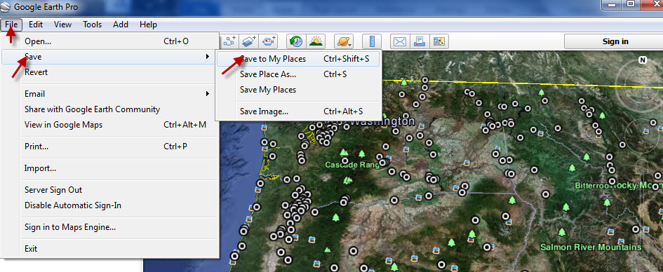Viewport: 663px width, 272px height.
Task: Select Disable Automatic Sign-In
Action: pos(110,205)
